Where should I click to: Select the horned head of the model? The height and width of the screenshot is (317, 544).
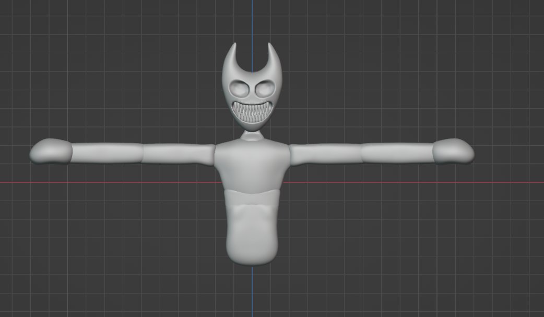[x=252, y=87]
